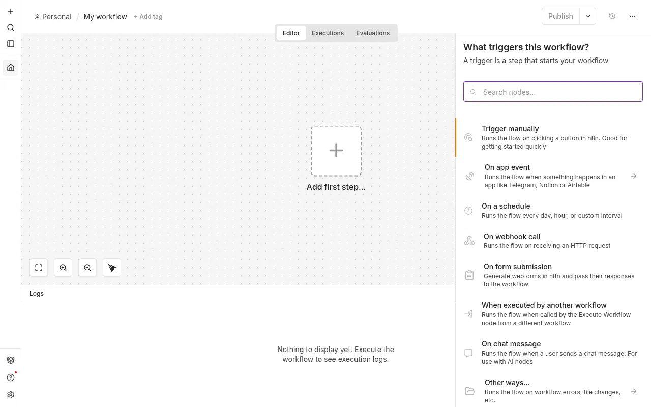The width and height of the screenshot is (651, 407).
Task: Click the Logs panel header
Action: (x=238, y=294)
